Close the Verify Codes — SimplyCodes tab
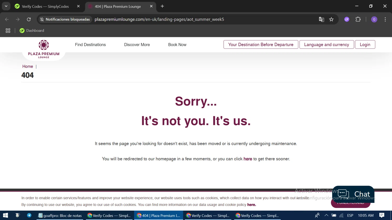Viewport: 392px width, 220px height. 78,6
